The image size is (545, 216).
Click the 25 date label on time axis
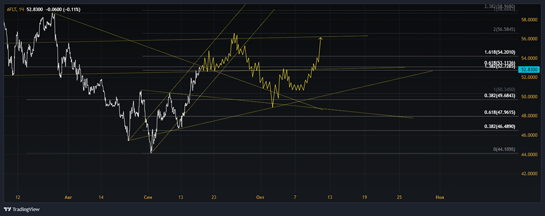(399, 197)
